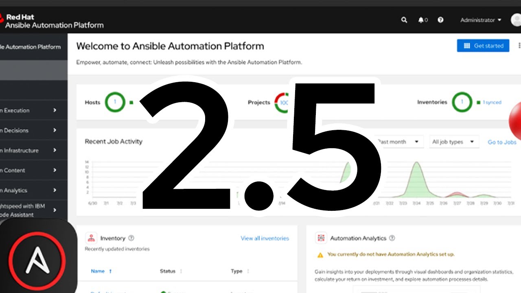Click the search magnifier icon
The width and height of the screenshot is (521, 293).
click(x=404, y=20)
